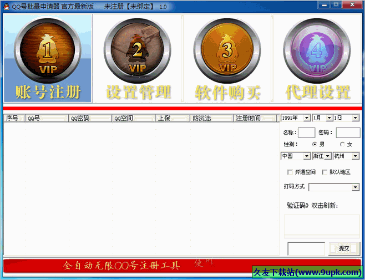This screenshot has height=280, width=365.
Task: Click the 上保 column header
Action: pos(173,118)
